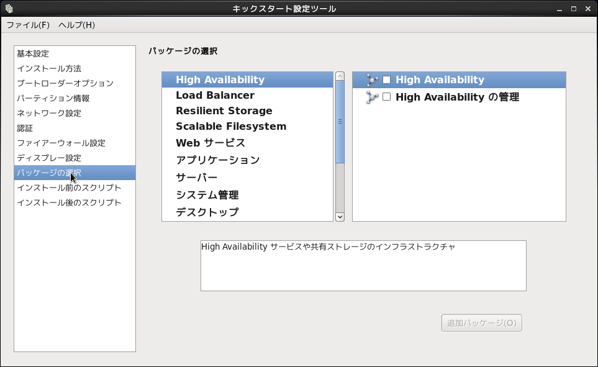Select Load Balancer category
This screenshot has width=598, height=367.
pos(215,96)
